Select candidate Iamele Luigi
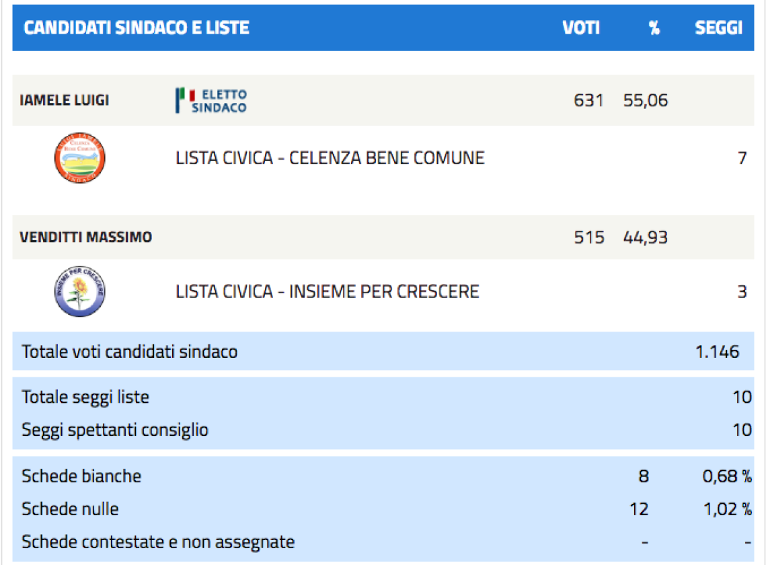Screen dimensions: 766x565 click(x=65, y=100)
